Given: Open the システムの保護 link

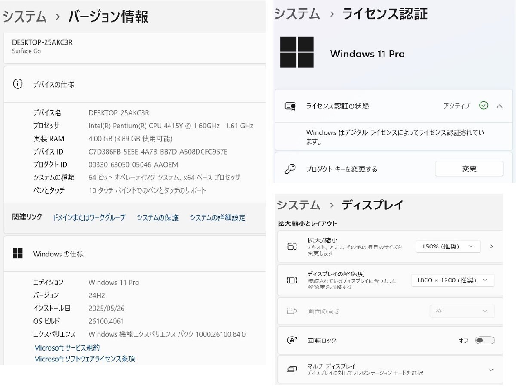Looking at the screenshot, I should 158,218.
